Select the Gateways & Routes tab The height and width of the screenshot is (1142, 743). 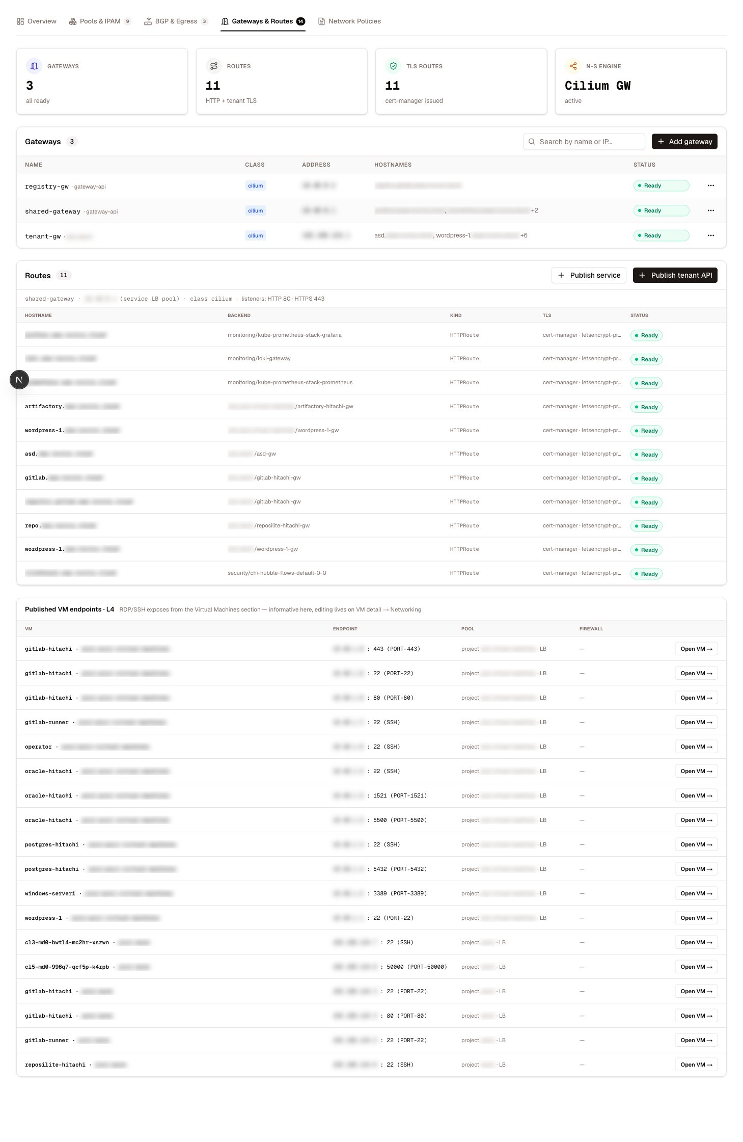point(263,21)
